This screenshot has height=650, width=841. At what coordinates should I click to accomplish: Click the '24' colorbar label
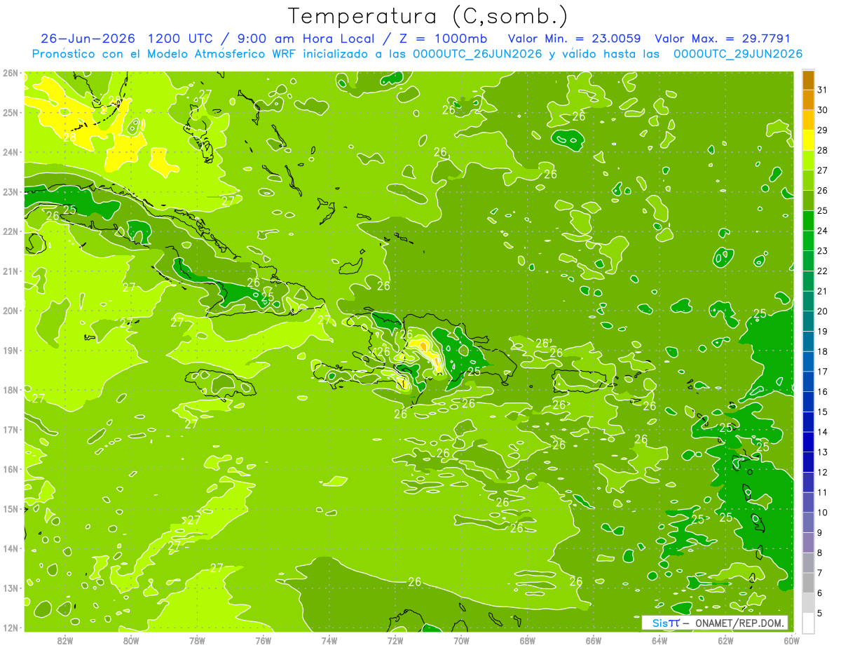pyautogui.click(x=823, y=231)
